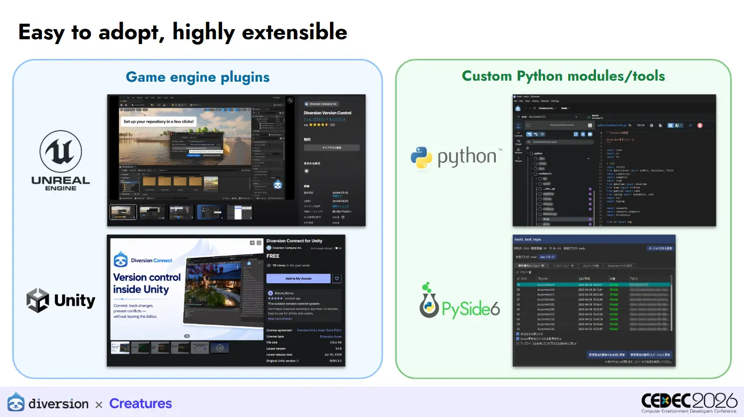744x417 pixels.
Task: Click the Diversion Company Inc. publisher icon on Unity page
Action: [269, 248]
